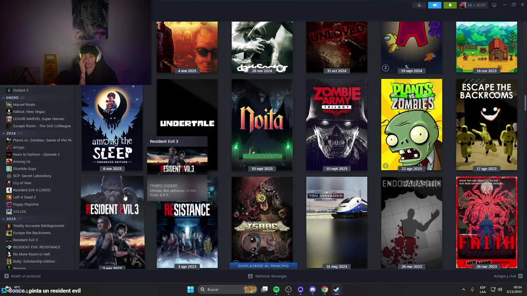
Task: Open Escape Room - The Sick Colleague entry
Action: 42,126
